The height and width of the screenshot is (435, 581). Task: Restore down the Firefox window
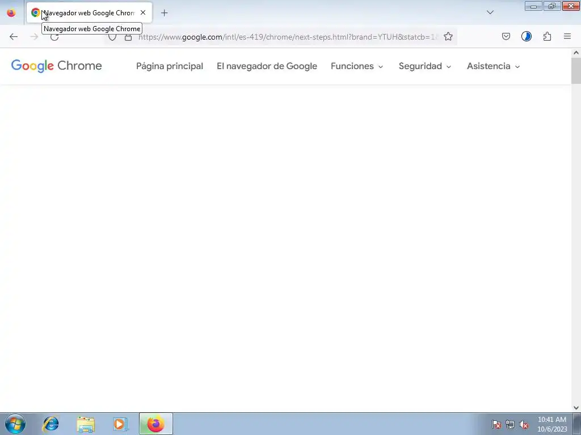click(552, 6)
